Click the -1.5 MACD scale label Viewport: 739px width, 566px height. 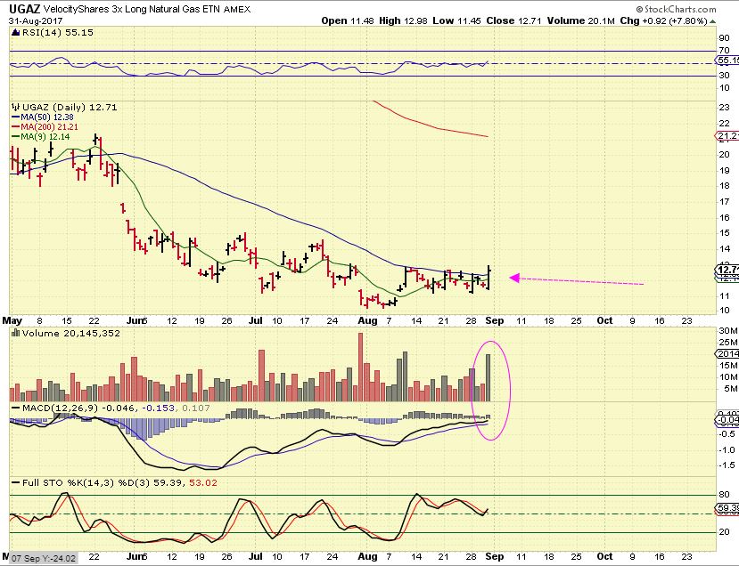727,465
